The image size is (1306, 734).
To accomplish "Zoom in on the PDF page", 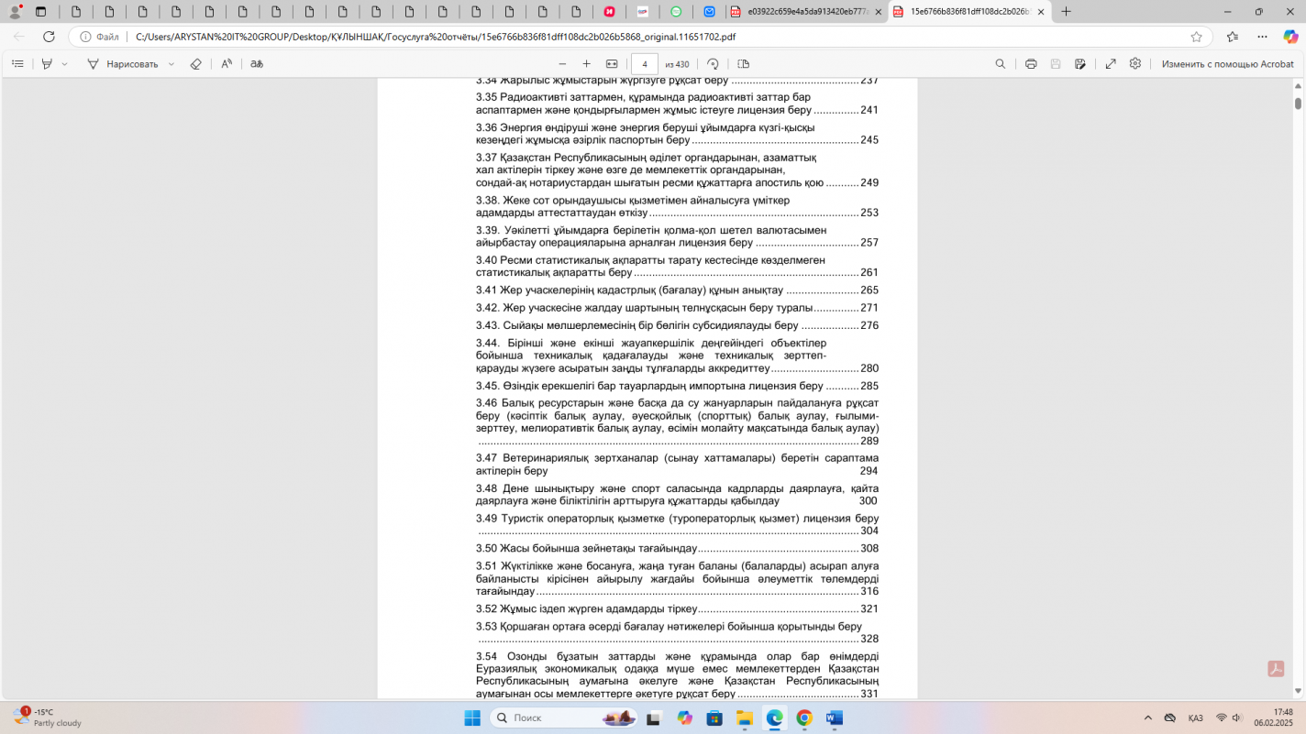I will tap(587, 64).
